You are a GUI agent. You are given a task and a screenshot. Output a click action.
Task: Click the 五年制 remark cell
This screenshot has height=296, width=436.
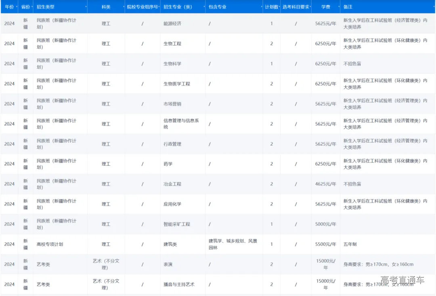pos(350,244)
